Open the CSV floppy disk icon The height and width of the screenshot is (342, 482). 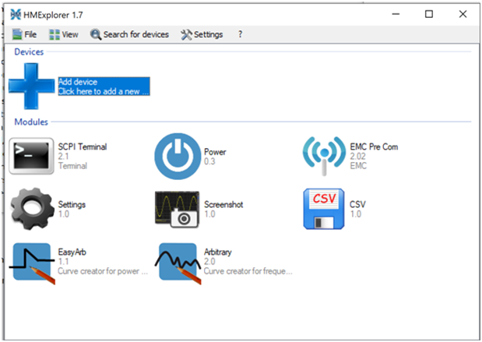tap(324, 209)
